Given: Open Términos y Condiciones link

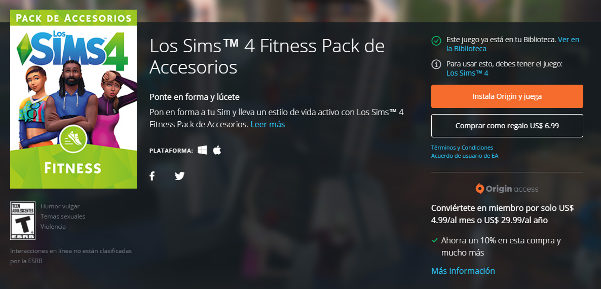Looking at the screenshot, I should coord(462,148).
